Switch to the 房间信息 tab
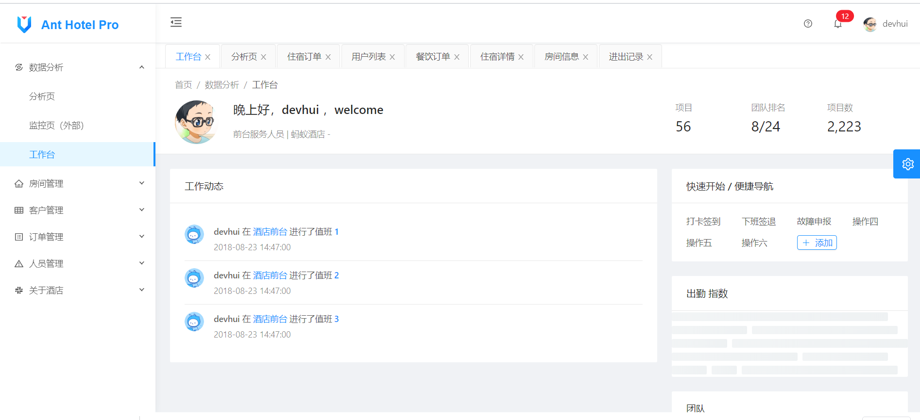920x420 pixels. tap(562, 57)
